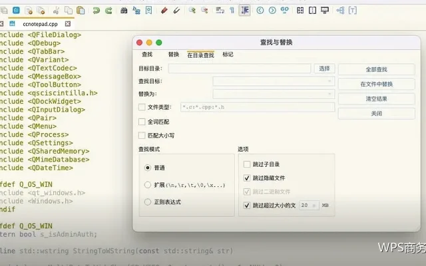
Task: Click the 清空结果 button
Action: [x=376, y=99]
